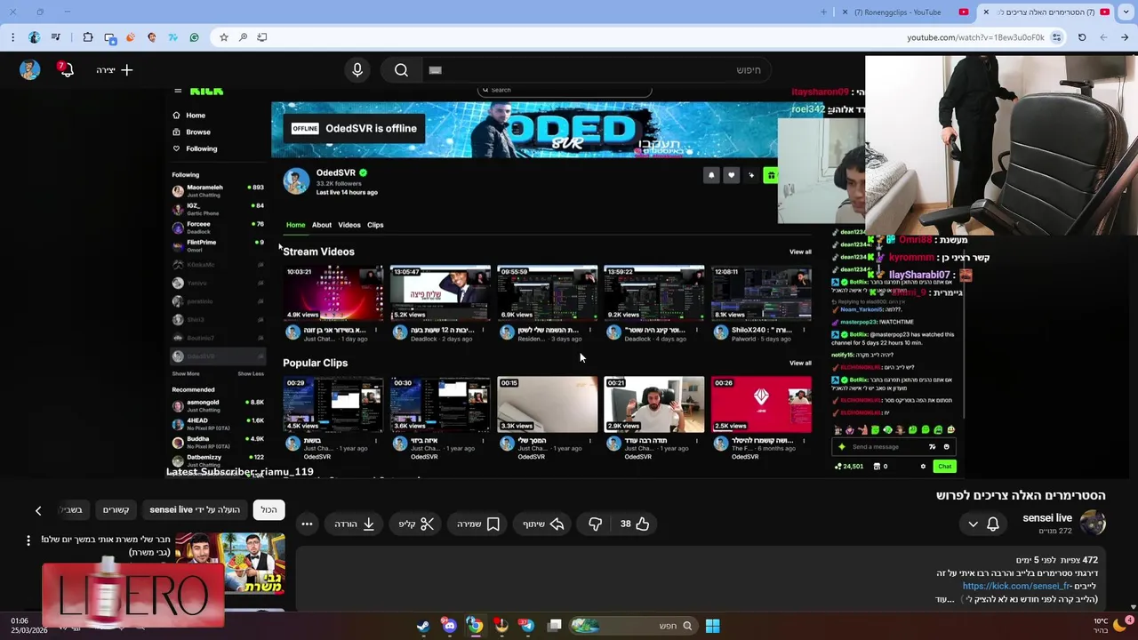The image size is (1138, 640).
Task: Start voice search with the microphone icon
Action: [357, 70]
